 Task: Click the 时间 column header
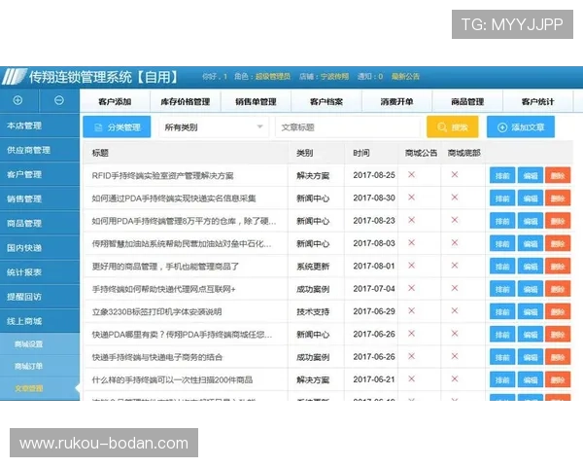pyautogui.click(x=361, y=153)
